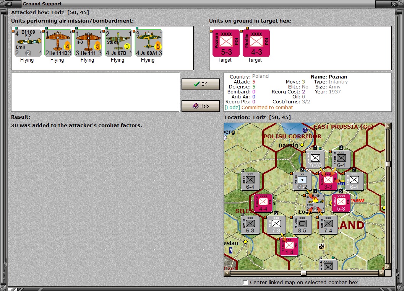Click the 'Name: Poznan' label

coord(329,77)
